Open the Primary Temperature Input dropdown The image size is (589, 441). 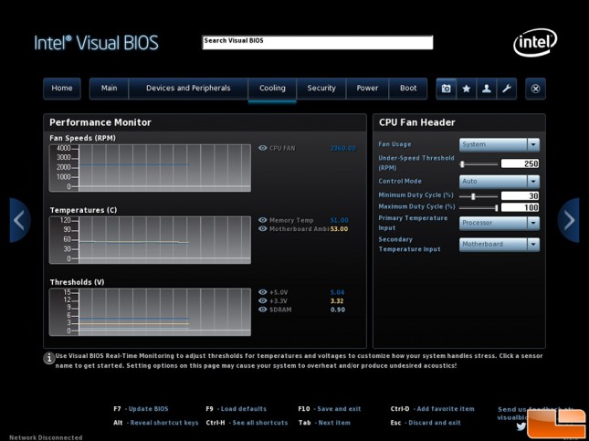pyautogui.click(x=500, y=223)
